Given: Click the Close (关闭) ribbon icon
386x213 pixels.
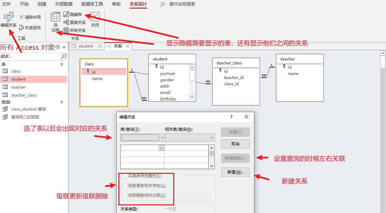Looking at the screenshot, I should click(x=95, y=17).
